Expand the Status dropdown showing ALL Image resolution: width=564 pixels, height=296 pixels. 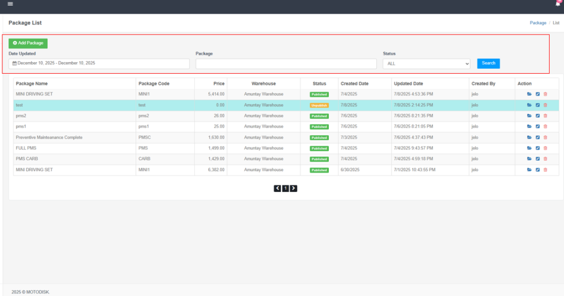426,64
